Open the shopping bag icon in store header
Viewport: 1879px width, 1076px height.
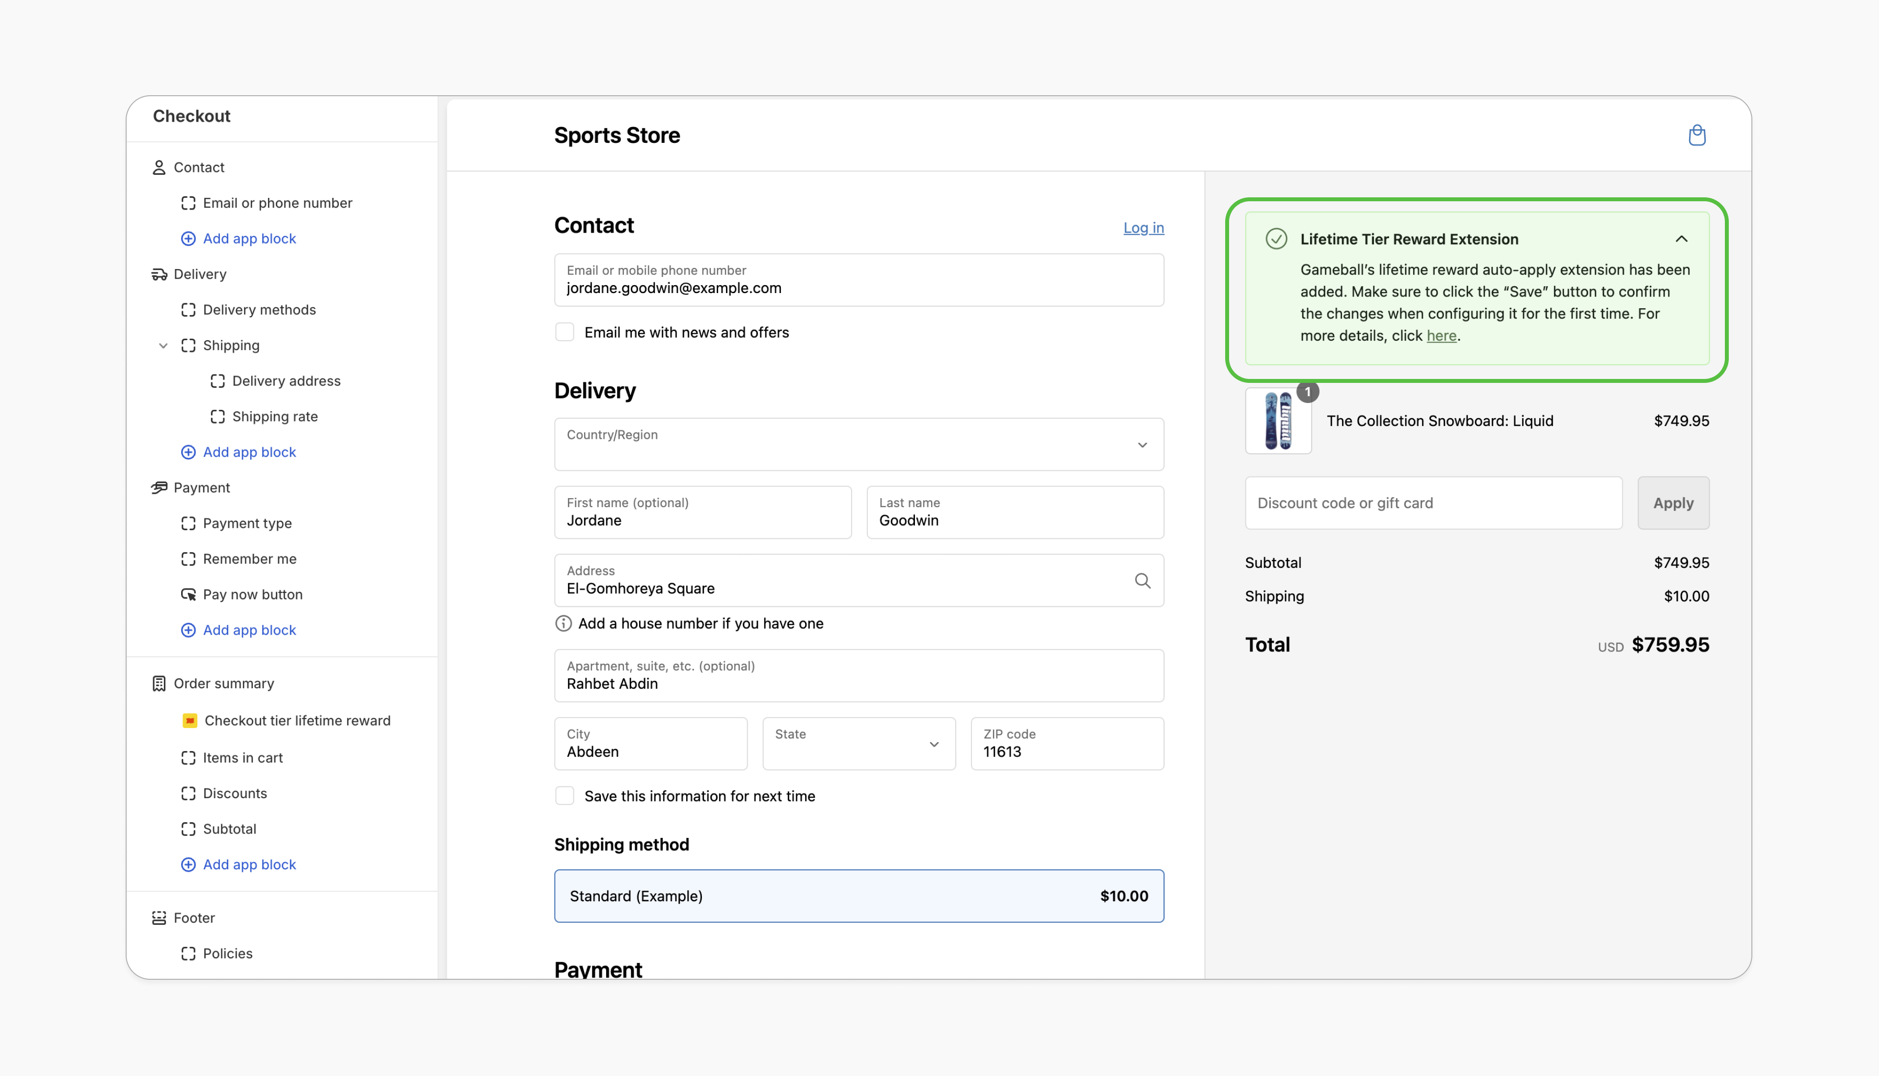(1697, 134)
